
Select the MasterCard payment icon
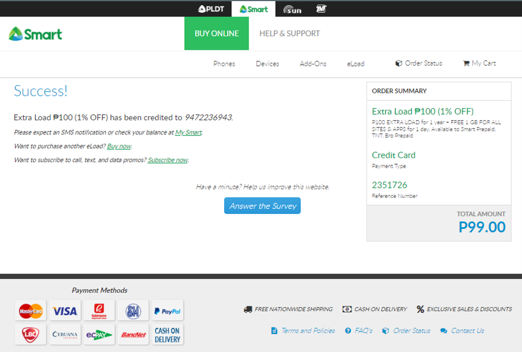(x=31, y=311)
